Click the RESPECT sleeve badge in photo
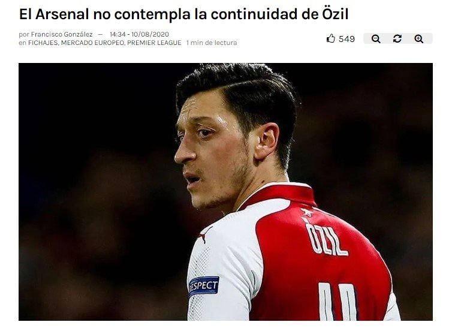Viewport: 458px width, 334px height. click(x=204, y=286)
